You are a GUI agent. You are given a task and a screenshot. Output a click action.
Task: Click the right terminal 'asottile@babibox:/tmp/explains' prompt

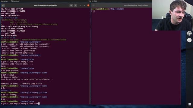point(108,9)
